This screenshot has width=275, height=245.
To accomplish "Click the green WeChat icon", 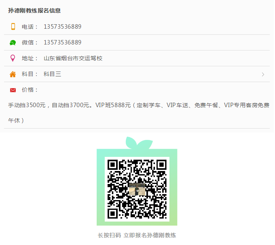I will tap(13, 42).
